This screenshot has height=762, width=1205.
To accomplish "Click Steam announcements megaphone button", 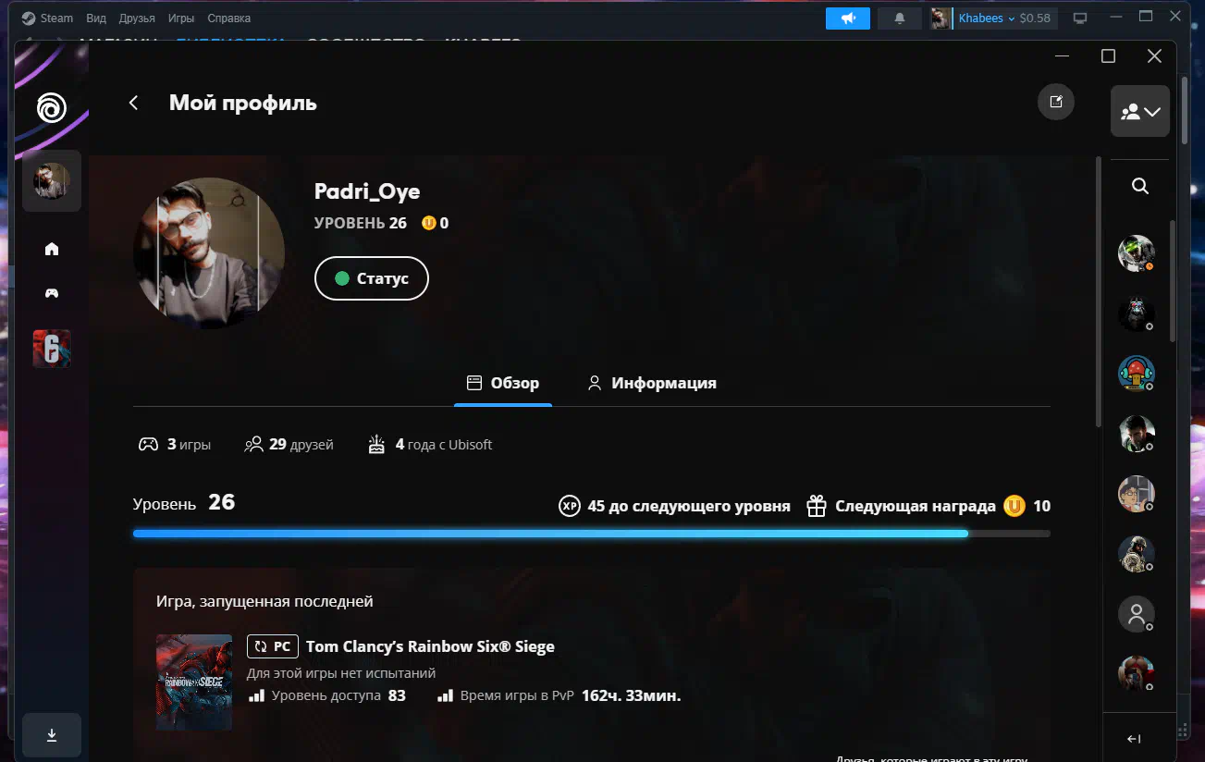I will click(x=848, y=18).
